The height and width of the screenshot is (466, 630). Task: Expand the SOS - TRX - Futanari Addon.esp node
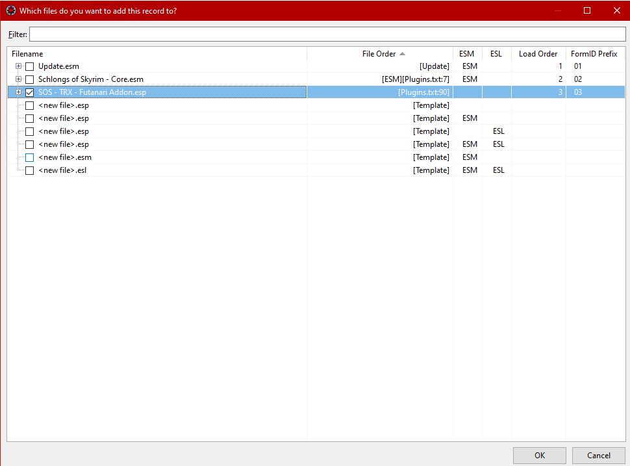click(x=19, y=92)
